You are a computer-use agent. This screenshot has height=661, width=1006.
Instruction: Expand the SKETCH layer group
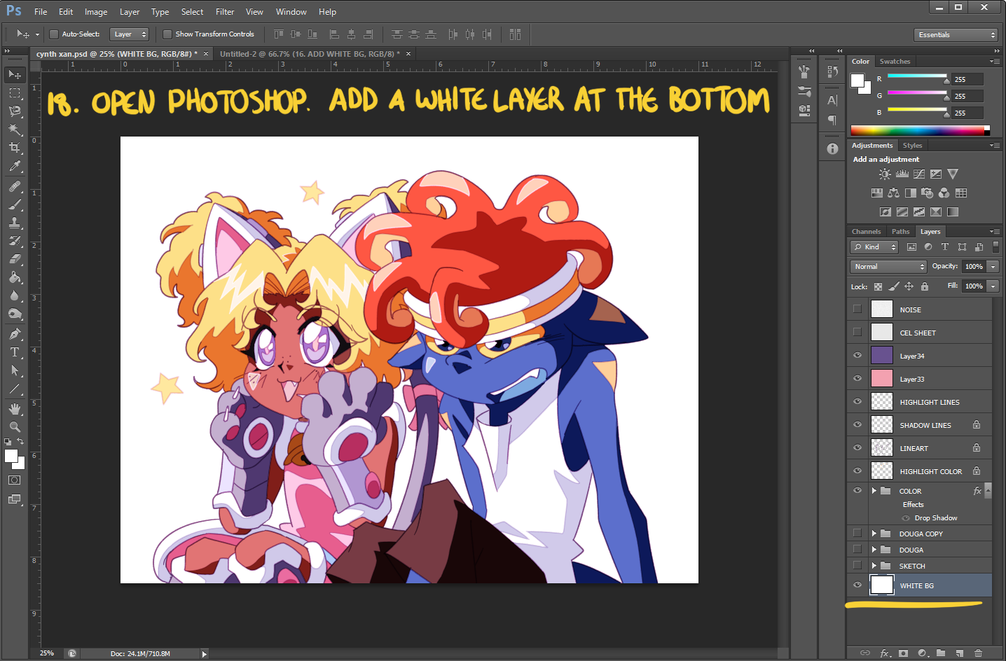point(874,566)
